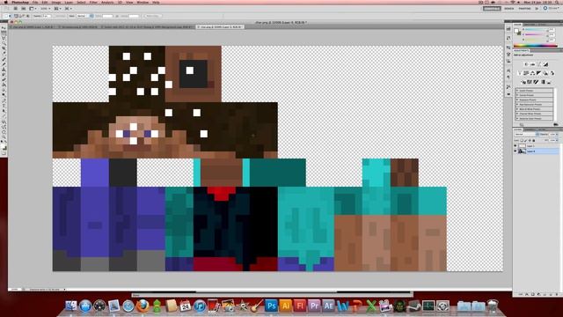Viewport: 563px width, 317px height.
Task: Launch Bridge from the application bar
Action: pyautogui.click(x=16, y=8)
